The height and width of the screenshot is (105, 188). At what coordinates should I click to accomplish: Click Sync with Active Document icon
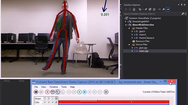[x=146, y=9]
